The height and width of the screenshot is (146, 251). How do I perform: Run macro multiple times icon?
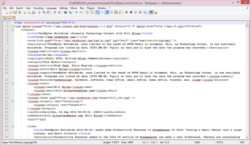(140, 12)
